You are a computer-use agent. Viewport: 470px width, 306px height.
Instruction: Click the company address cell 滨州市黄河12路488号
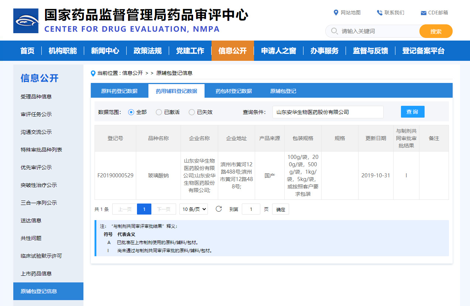tap(236, 175)
